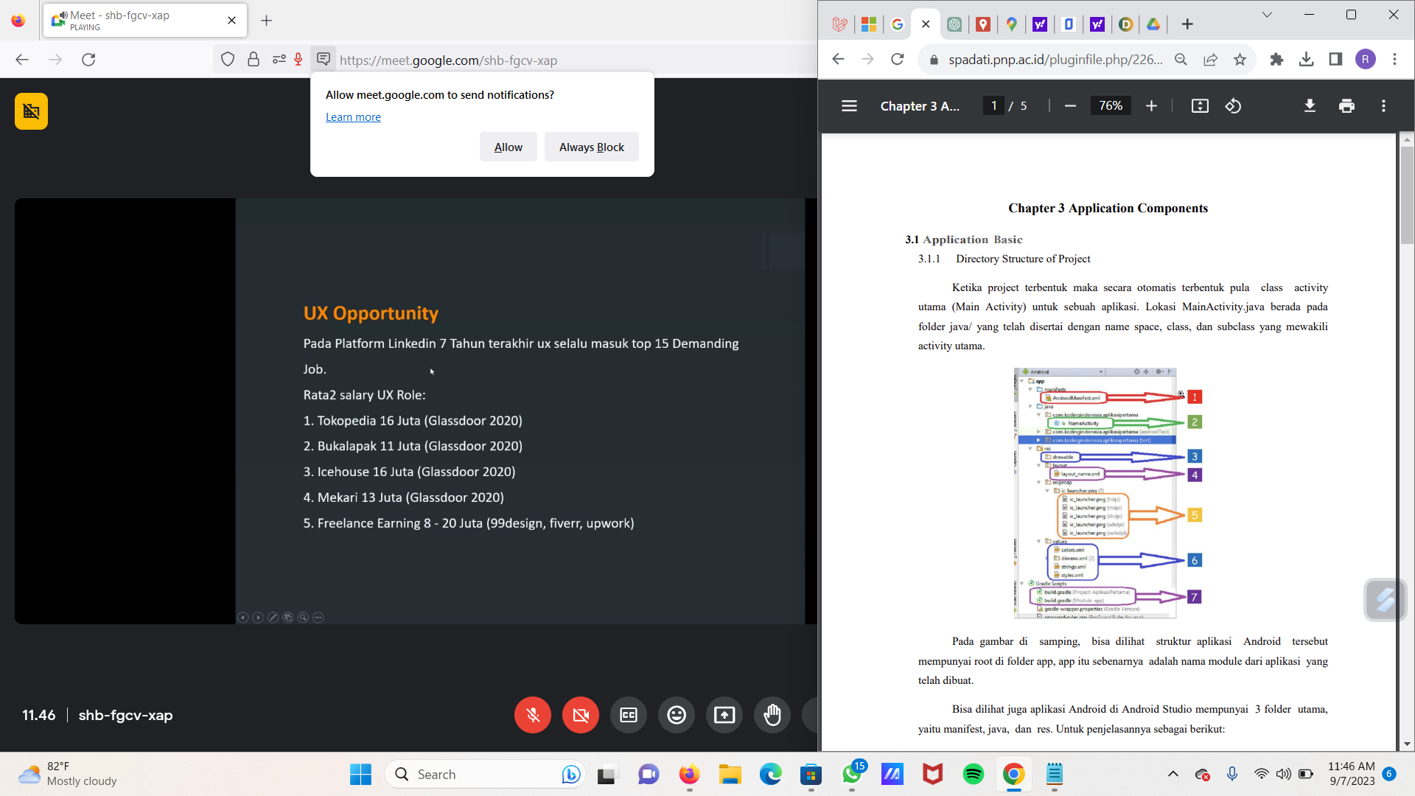The height and width of the screenshot is (796, 1415).
Task: Send an emoji reaction in Meet
Action: pos(677,715)
